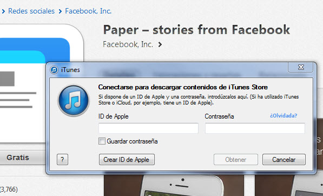Focus the ID de Apple text field
Image resolution: width=323 pixels, height=196 pixels.
click(x=148, y=128)
